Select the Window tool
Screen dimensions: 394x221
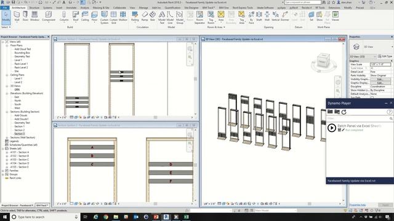pyautogui.click(x=34, y=16)
